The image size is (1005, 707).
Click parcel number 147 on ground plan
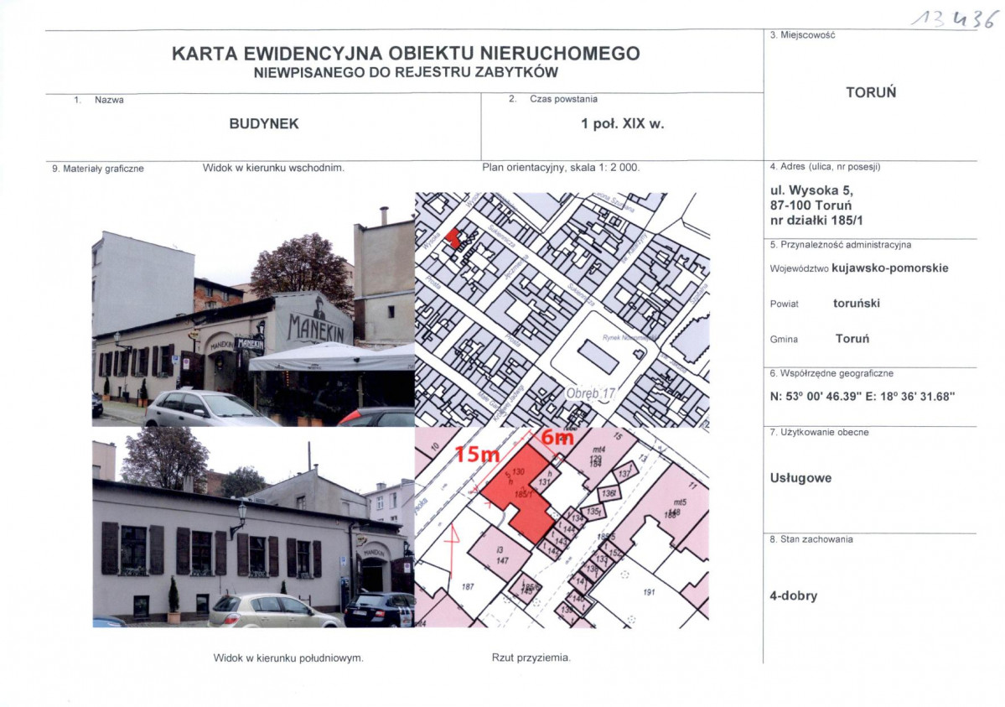pos(502,560)
